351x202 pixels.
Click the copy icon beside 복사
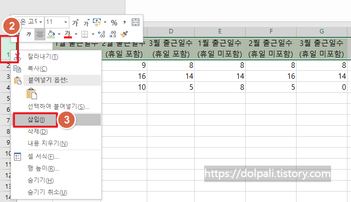17,69
